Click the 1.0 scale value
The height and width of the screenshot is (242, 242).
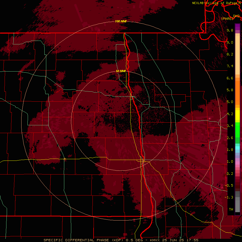(230, 162)
